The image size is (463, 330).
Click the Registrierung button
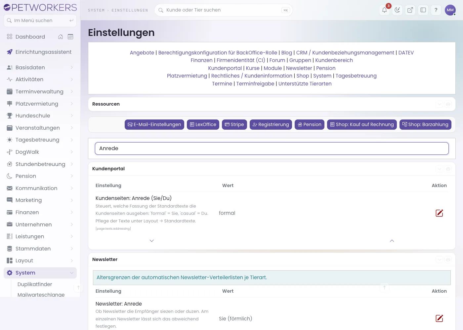(271, 124)
